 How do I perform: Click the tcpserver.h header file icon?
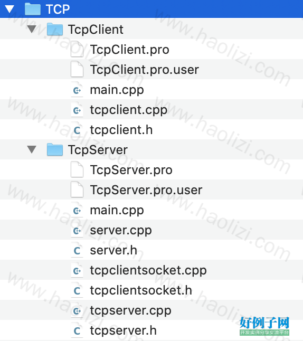pos(77,330)
